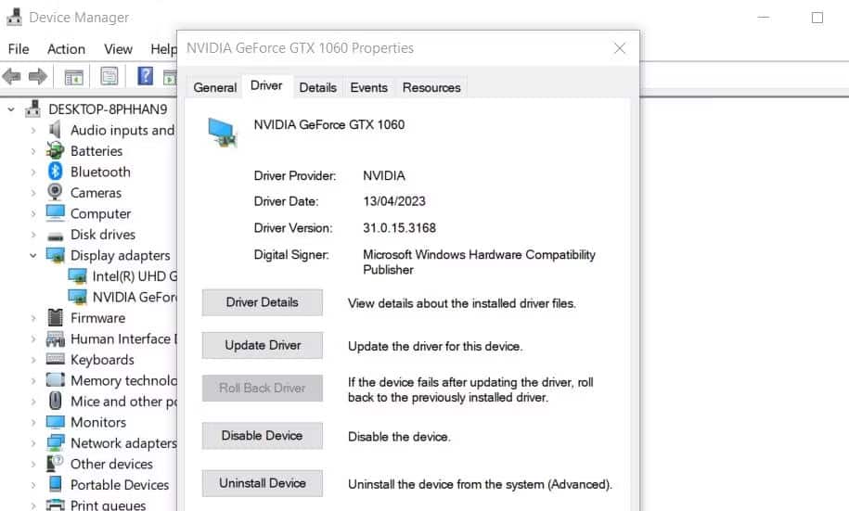The height and width of the screenshot is (511, 849).
Task: Open the View menu
Action: coord(118,49)
